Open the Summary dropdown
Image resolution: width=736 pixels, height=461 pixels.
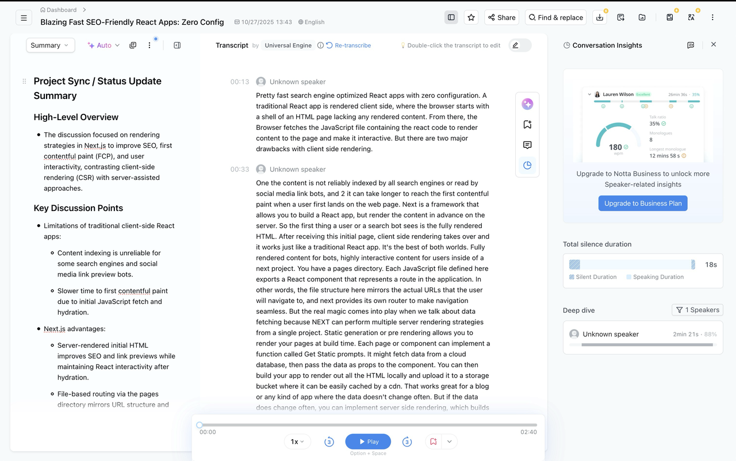pyautogui.click(x=50, y=44)
